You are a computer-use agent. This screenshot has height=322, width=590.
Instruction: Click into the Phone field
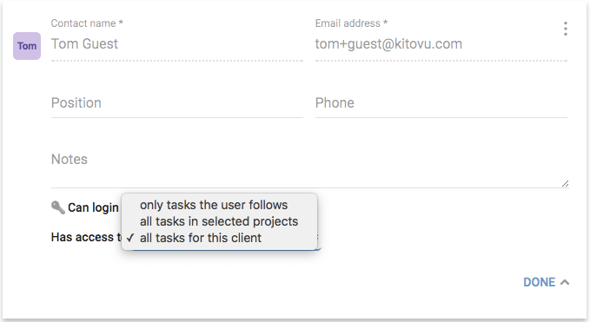click(x=441, y=103)
